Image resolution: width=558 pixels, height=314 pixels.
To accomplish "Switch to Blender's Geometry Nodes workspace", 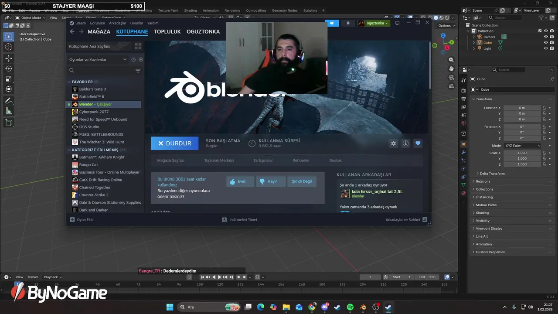I will [284, 10].
